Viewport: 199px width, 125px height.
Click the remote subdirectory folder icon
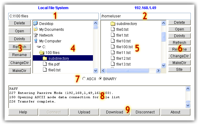[x=113, y=23]
